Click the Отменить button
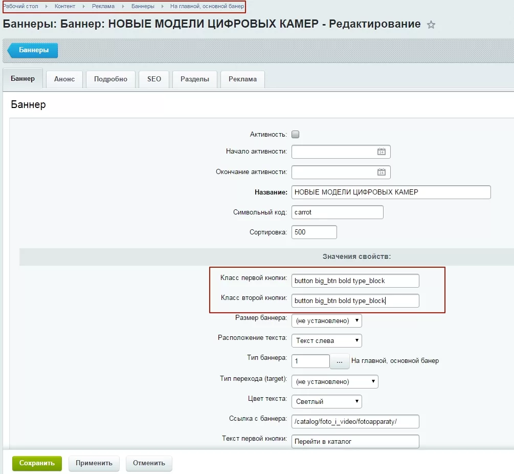 [149, 463]
